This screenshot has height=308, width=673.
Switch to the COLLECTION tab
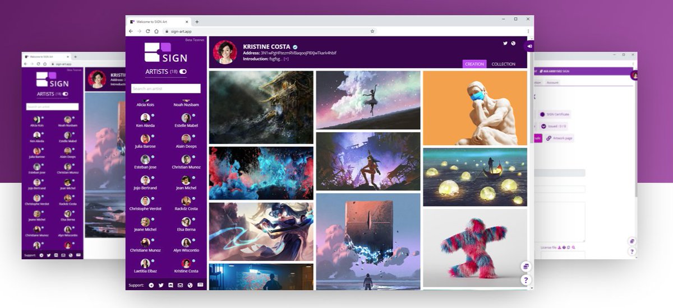coord(503,64)
